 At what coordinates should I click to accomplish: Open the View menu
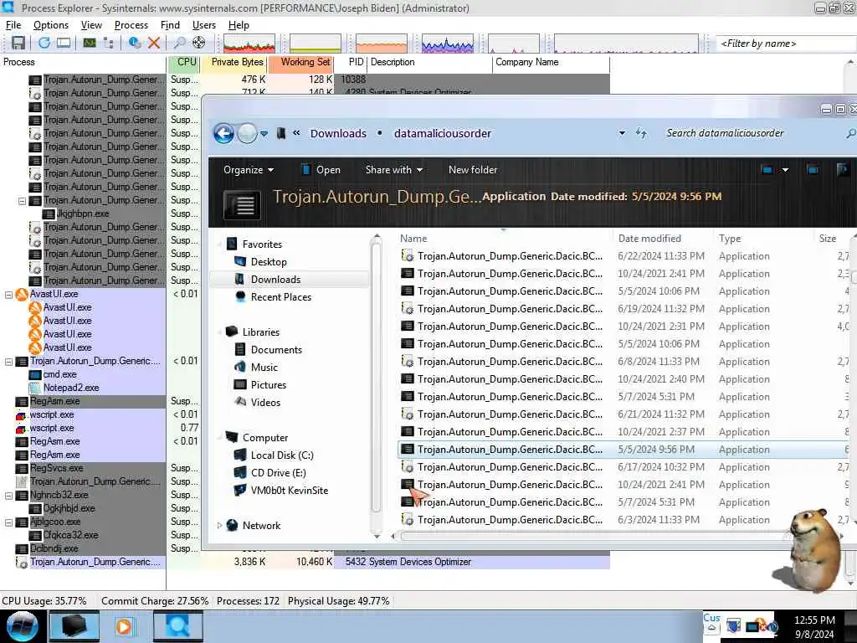(91, 25)
